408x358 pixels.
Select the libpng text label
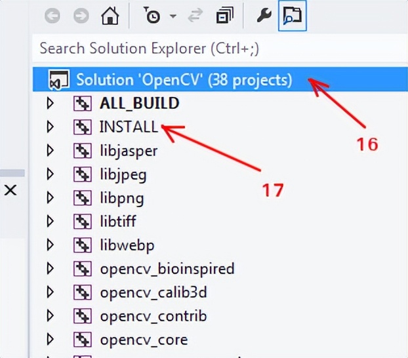(122, 199)
